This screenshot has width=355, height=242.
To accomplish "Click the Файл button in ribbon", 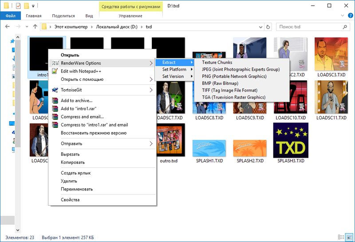I will (11, 16).
